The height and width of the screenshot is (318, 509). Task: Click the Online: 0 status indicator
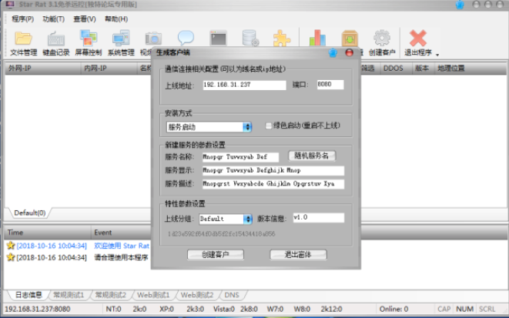click(x=393, y=309)
